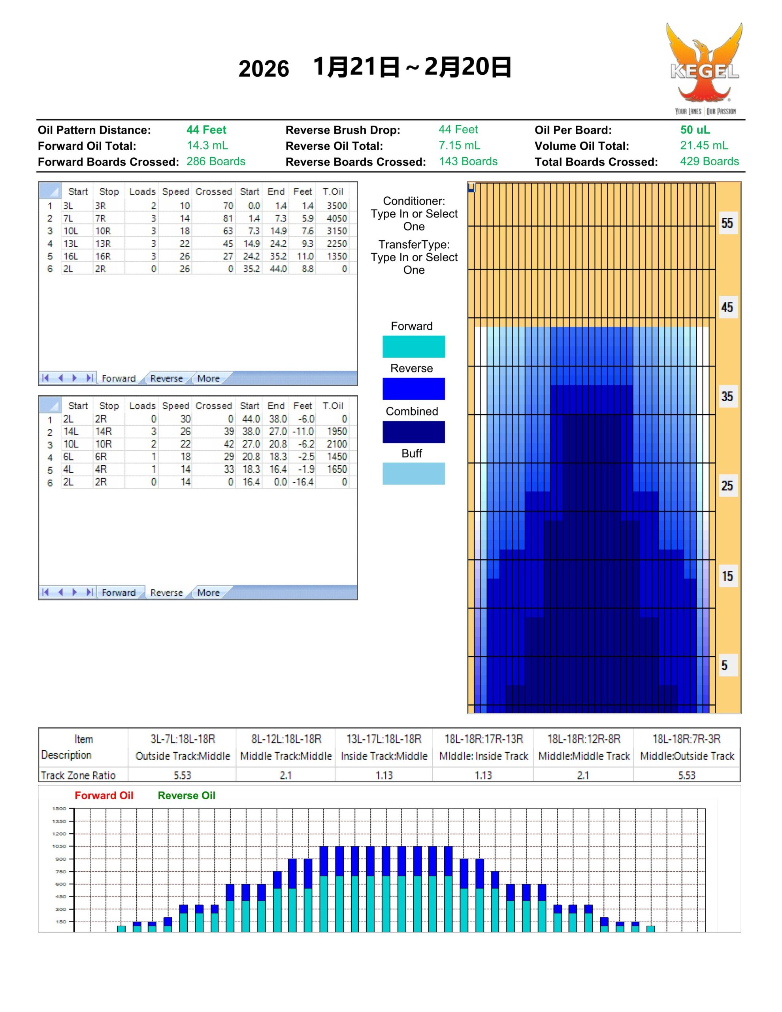This screenshot has height=1012, width=782.
Task: Open Reverse tab in top table
Action: 166,379
